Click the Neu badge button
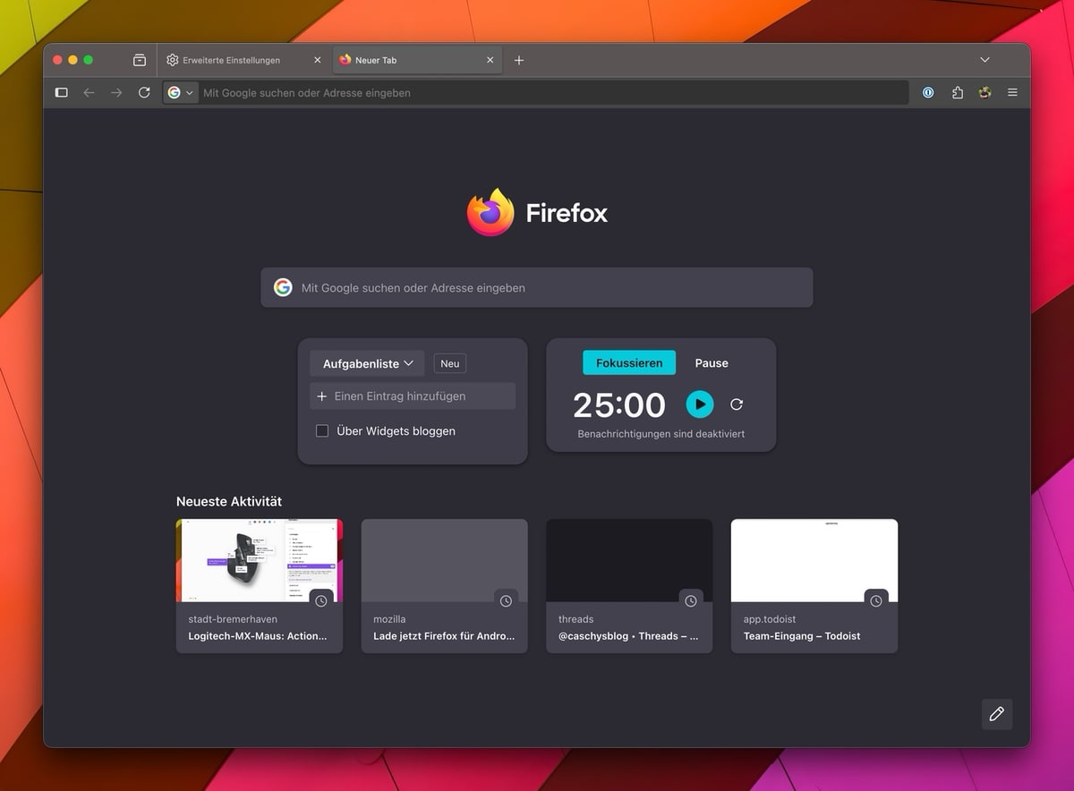This screenshot has width=1074, height=791. click(449, 363)
